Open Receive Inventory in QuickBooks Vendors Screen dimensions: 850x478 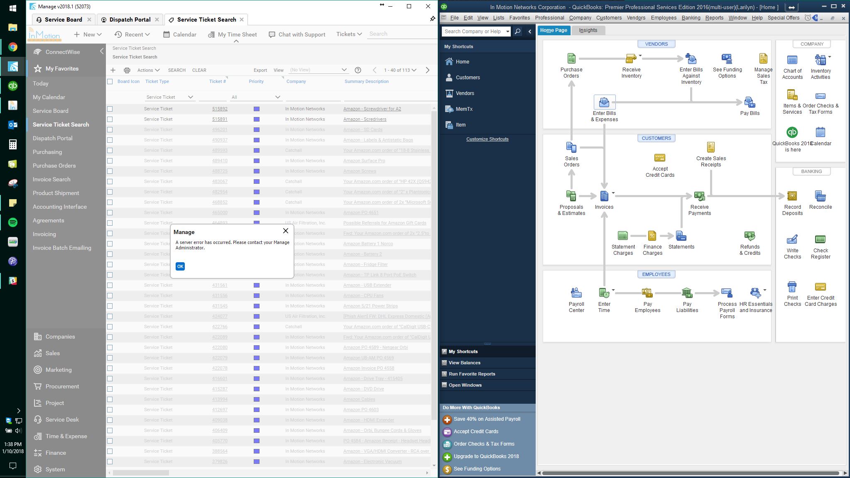631,59
